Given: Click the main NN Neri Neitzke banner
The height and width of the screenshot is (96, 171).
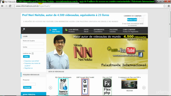Looking at the screenshot, I should click(x=97, y=51).
